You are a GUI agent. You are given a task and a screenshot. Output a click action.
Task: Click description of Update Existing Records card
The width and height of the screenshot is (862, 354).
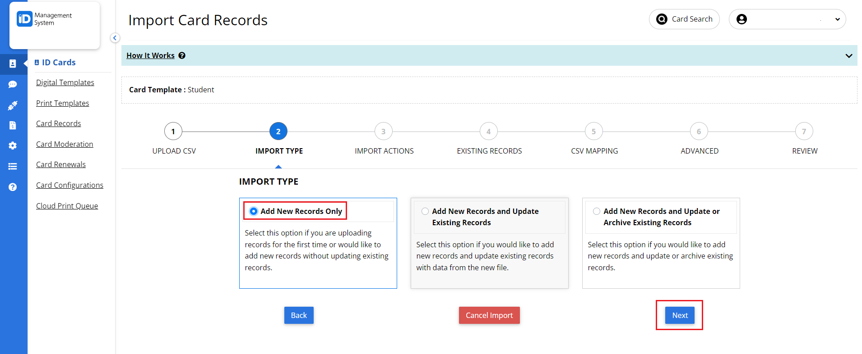tap(485, 256)
